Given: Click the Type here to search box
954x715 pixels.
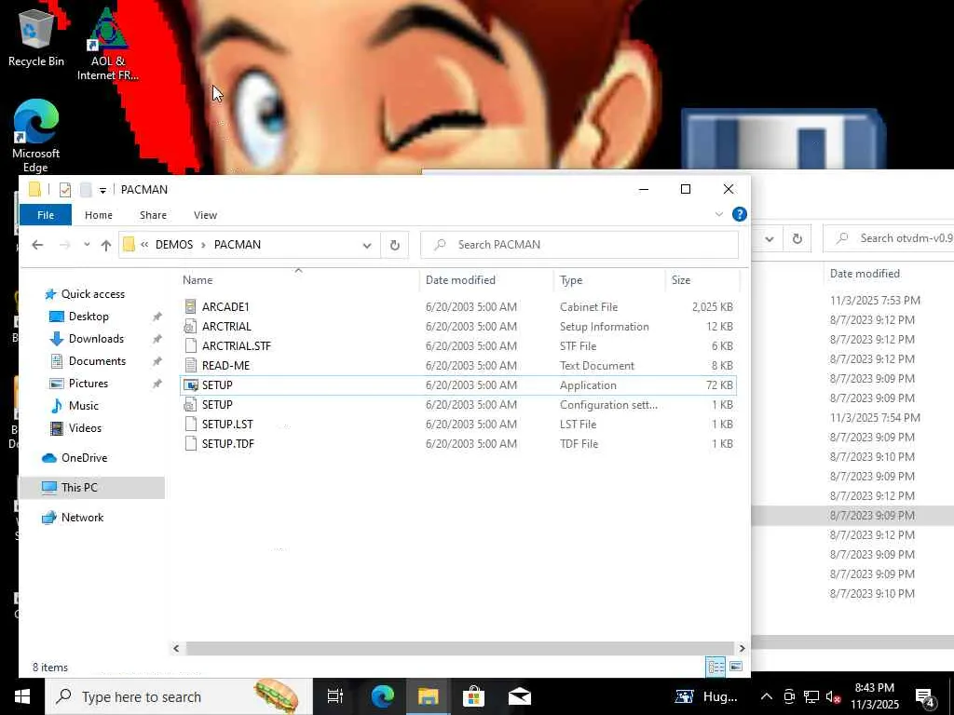Looking at the screenshot, I should coord(179,696).
